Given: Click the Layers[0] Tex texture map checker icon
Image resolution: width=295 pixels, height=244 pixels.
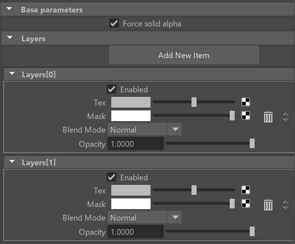Looking at the screenshot, I should coord(246,102).
